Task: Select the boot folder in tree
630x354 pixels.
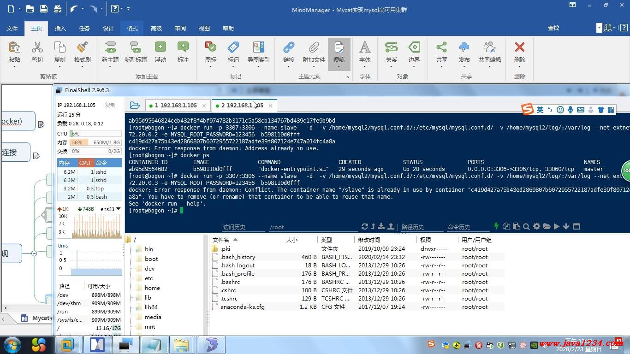Action: 151,259
